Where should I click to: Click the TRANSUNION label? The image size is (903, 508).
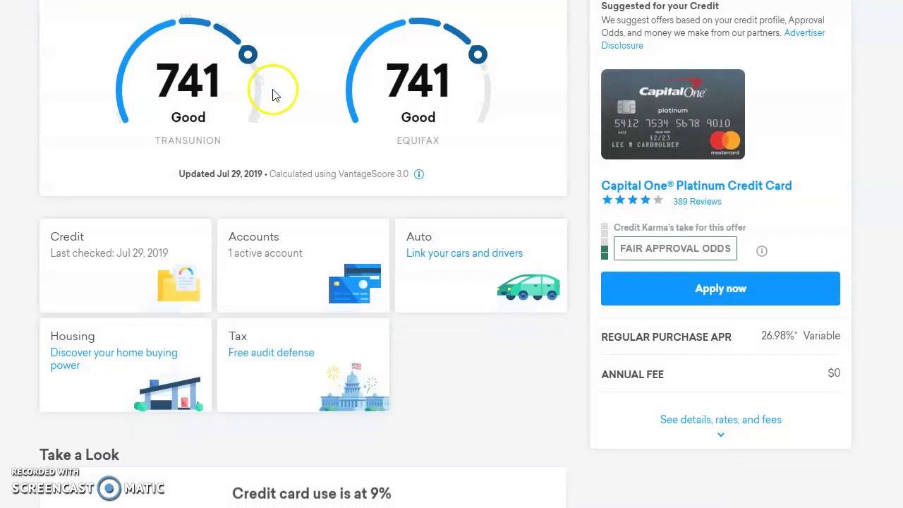[188, 140]
